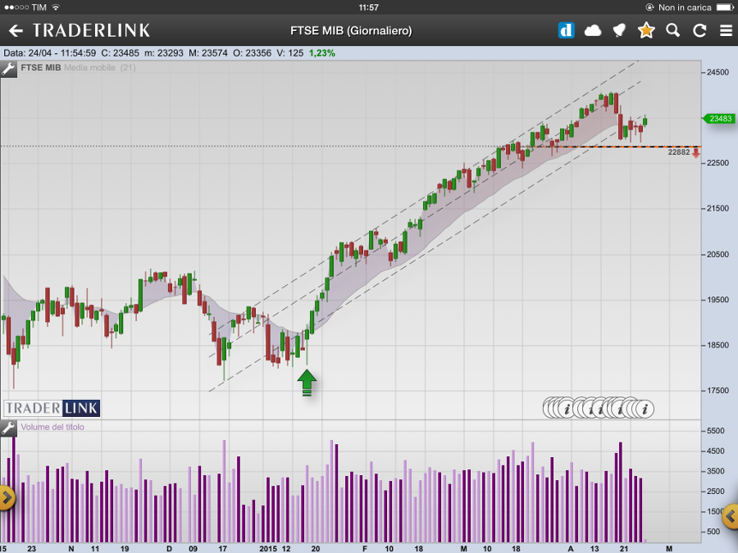The width and height of the screenshot is (738, 553).
Task: Open volume panel settings wrench
Action: [x=8, y=428]
